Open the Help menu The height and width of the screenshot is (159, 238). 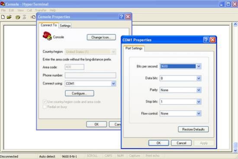[x=53, y=10]
